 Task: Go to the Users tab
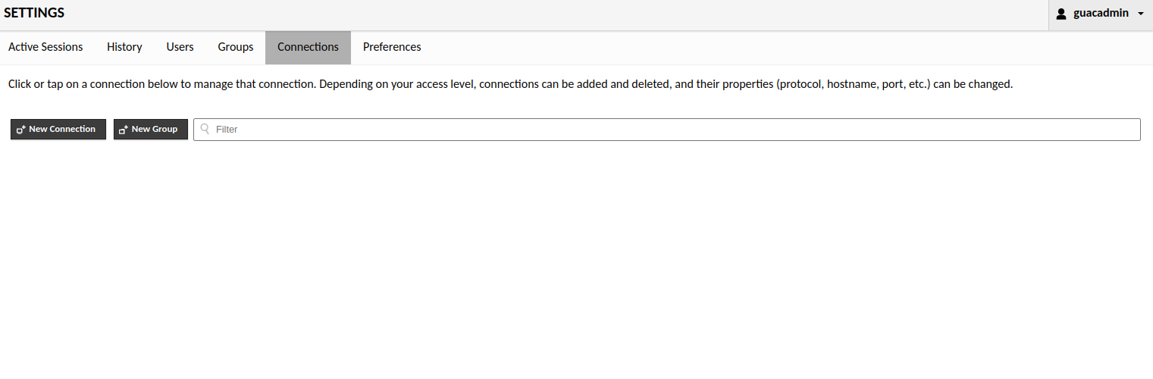(x=180, y=47)
